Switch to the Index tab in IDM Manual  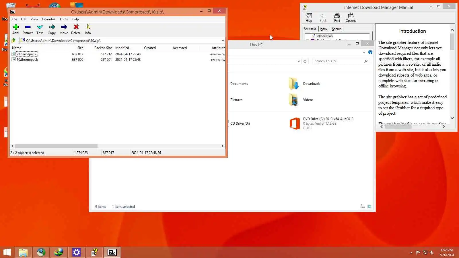coord(324,29)
